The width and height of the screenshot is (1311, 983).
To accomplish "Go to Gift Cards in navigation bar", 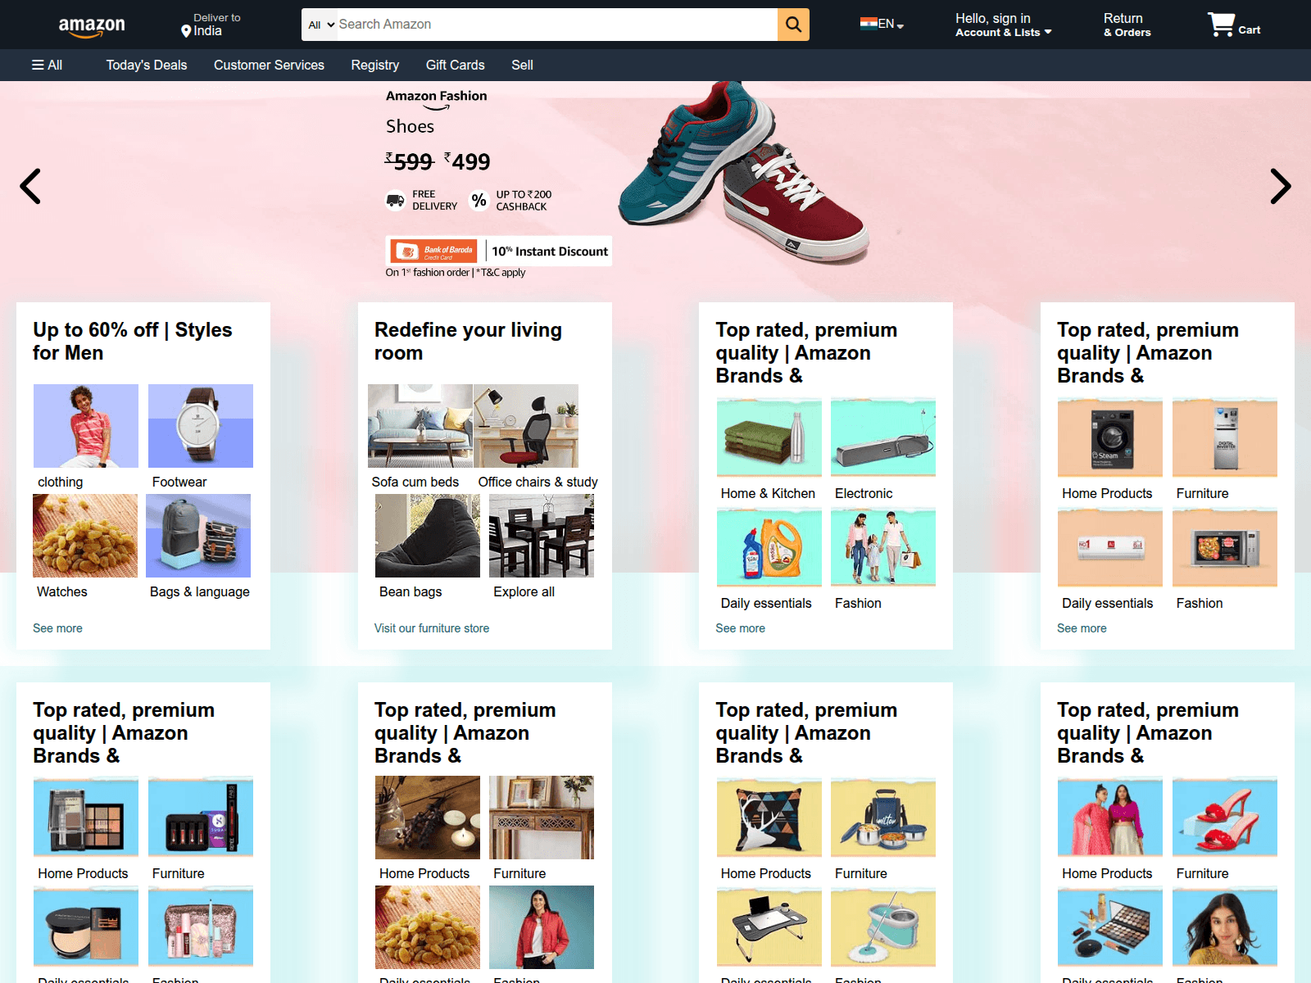I will click(x=455, y=65).
